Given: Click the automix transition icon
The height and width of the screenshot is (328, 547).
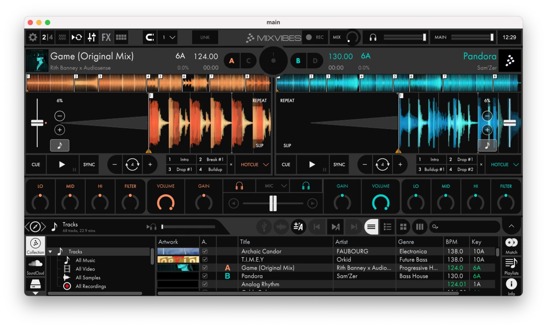Looking at the screenshot, I should coord(335,227).
